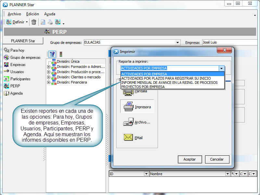This screenshot has height=195, width=260.
Task: Click the Aceptar button
Action: pyautogui.click(x=190, y=159)
